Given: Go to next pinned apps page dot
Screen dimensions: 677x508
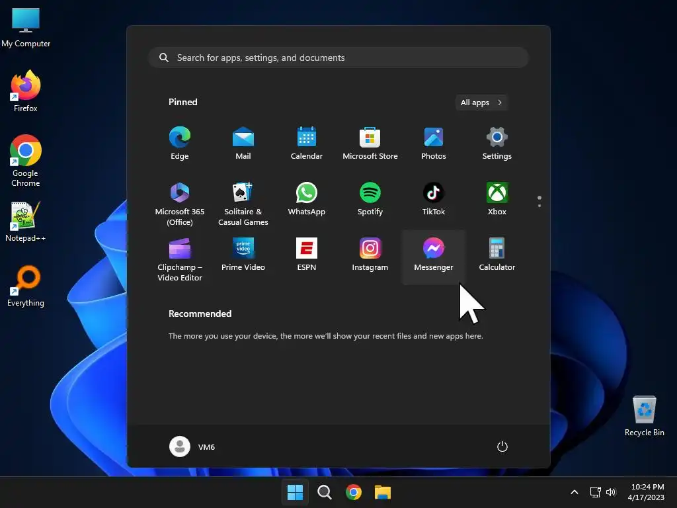Looking at the screenshot, I should tap(539, 206).
